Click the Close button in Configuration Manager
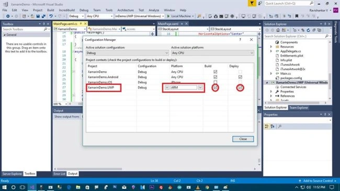 pyautogui.click(x=243, y=139)
